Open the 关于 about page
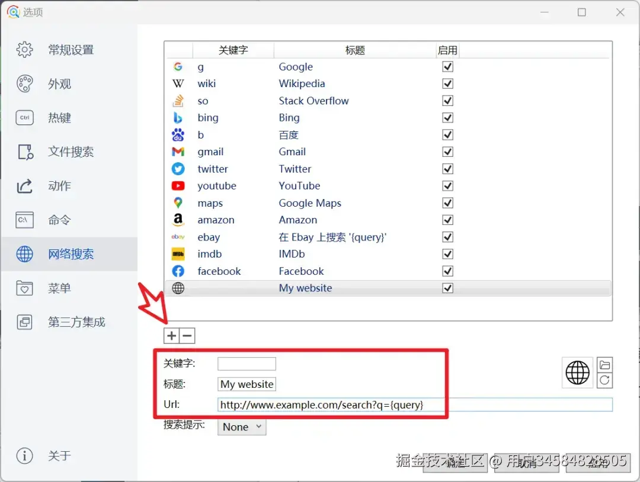The height and width of the screenshot is (482, 640). (x=69, y=455)
